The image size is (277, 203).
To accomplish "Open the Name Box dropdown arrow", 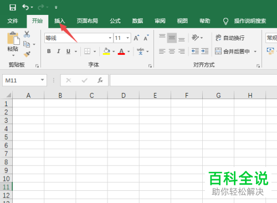I will pos(43,80).
